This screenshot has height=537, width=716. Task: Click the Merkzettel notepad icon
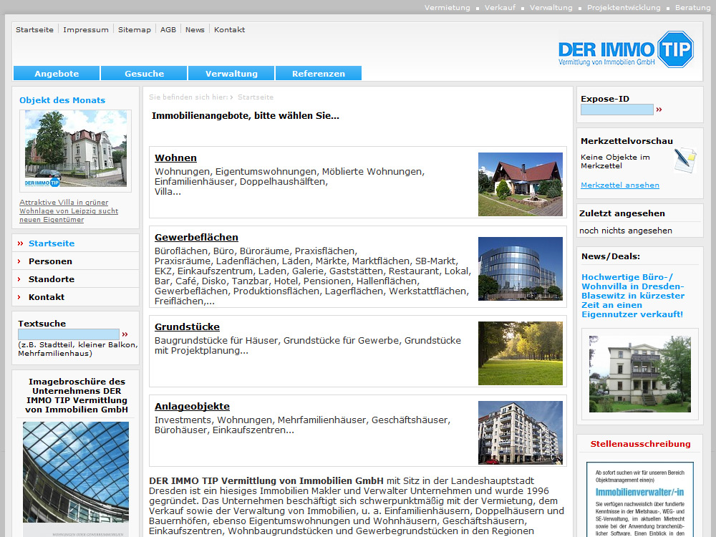684,160
